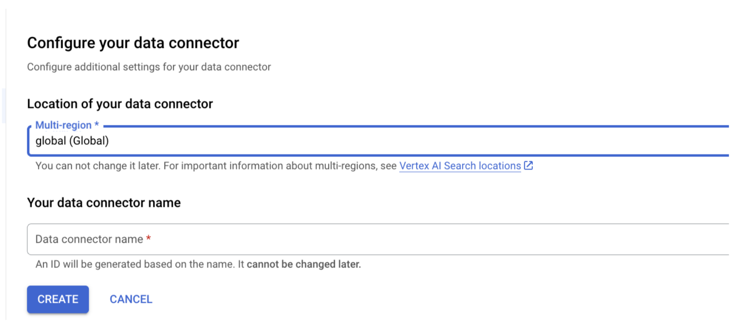
Task: Click the 'Data connector name' placeholder text
Action: click(89, 239)
